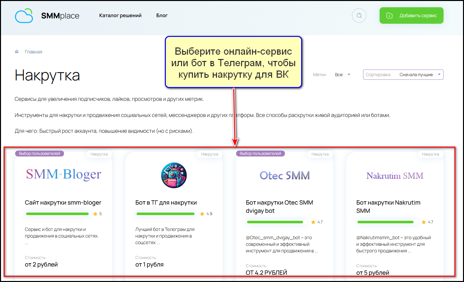Click the SMM-Bloger logo image

click(x=64, y=175)
